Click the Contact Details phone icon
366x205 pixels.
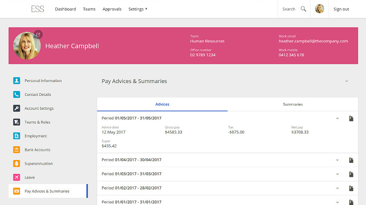[17, 94]
